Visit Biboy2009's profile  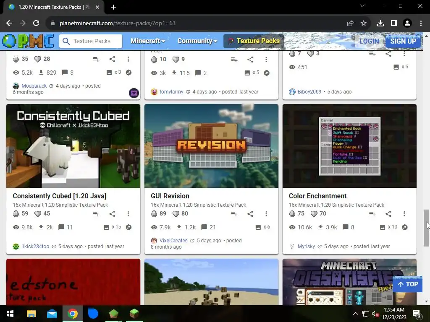(309, 92)
